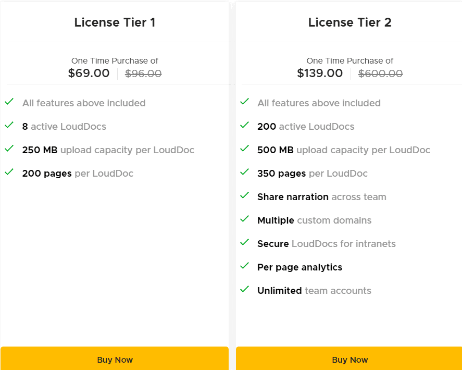The height and width of the screenshot is (370, 462).
Task: Click the checkmark beside "8 active LoudDocs"
Action: (x=9, y=126)
